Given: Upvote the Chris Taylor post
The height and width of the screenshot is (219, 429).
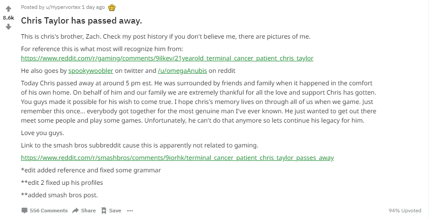Looking at the screenshot, I should [x=8, y=8].
